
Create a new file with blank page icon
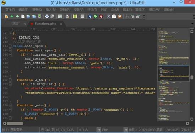23,16
